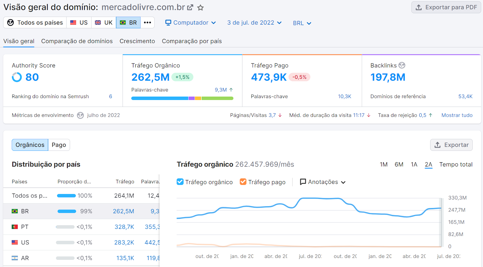Open paid traffic value 473,9K
The height and width of the screenshot is (267, 483).
[269, 77]
